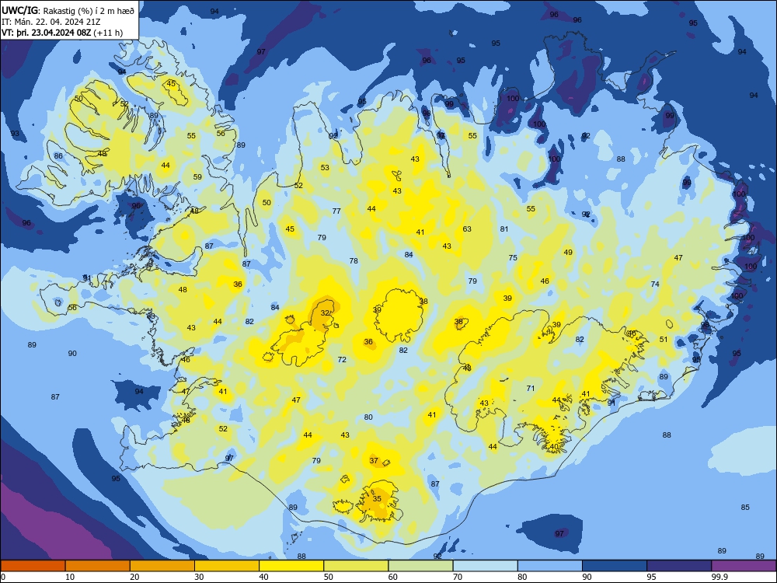
Task: Click the legend tick label '60'
Action: pyautogui.click(x=393, y=577)
